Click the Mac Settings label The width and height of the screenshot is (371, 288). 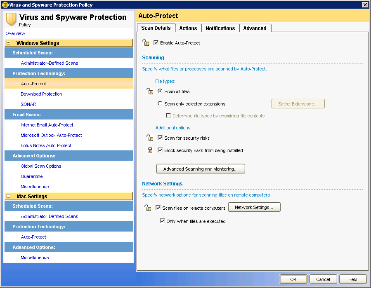(32, 197)
